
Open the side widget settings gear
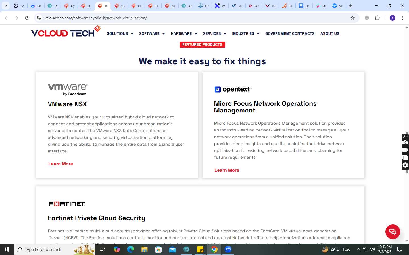point(405,165)
